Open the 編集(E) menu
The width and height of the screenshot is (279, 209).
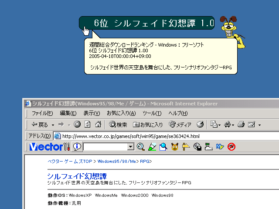(68, 113)
